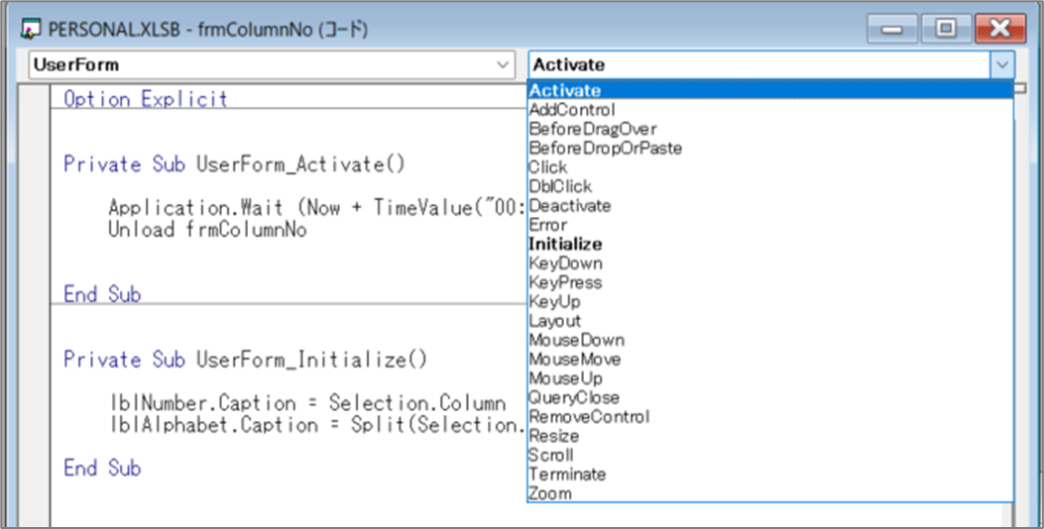Select Error in the event list
Screen dimensions: 1044x529
point(770,225)
